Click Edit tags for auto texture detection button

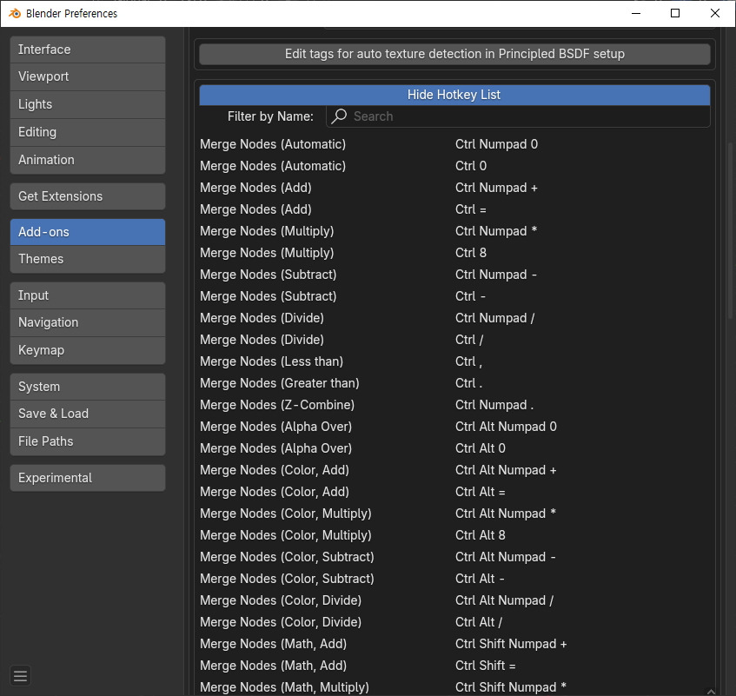point(454,54)
